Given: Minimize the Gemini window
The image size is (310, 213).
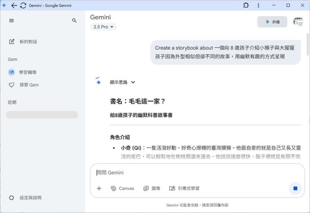Looking at the screenshot, I should (x=274, y=5).
